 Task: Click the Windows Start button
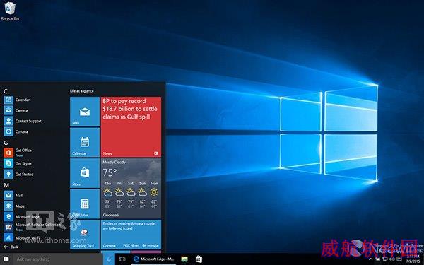tap(6, 259)
